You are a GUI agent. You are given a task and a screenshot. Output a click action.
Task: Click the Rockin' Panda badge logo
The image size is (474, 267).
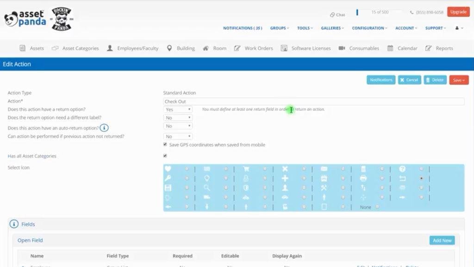coord(62,18)
